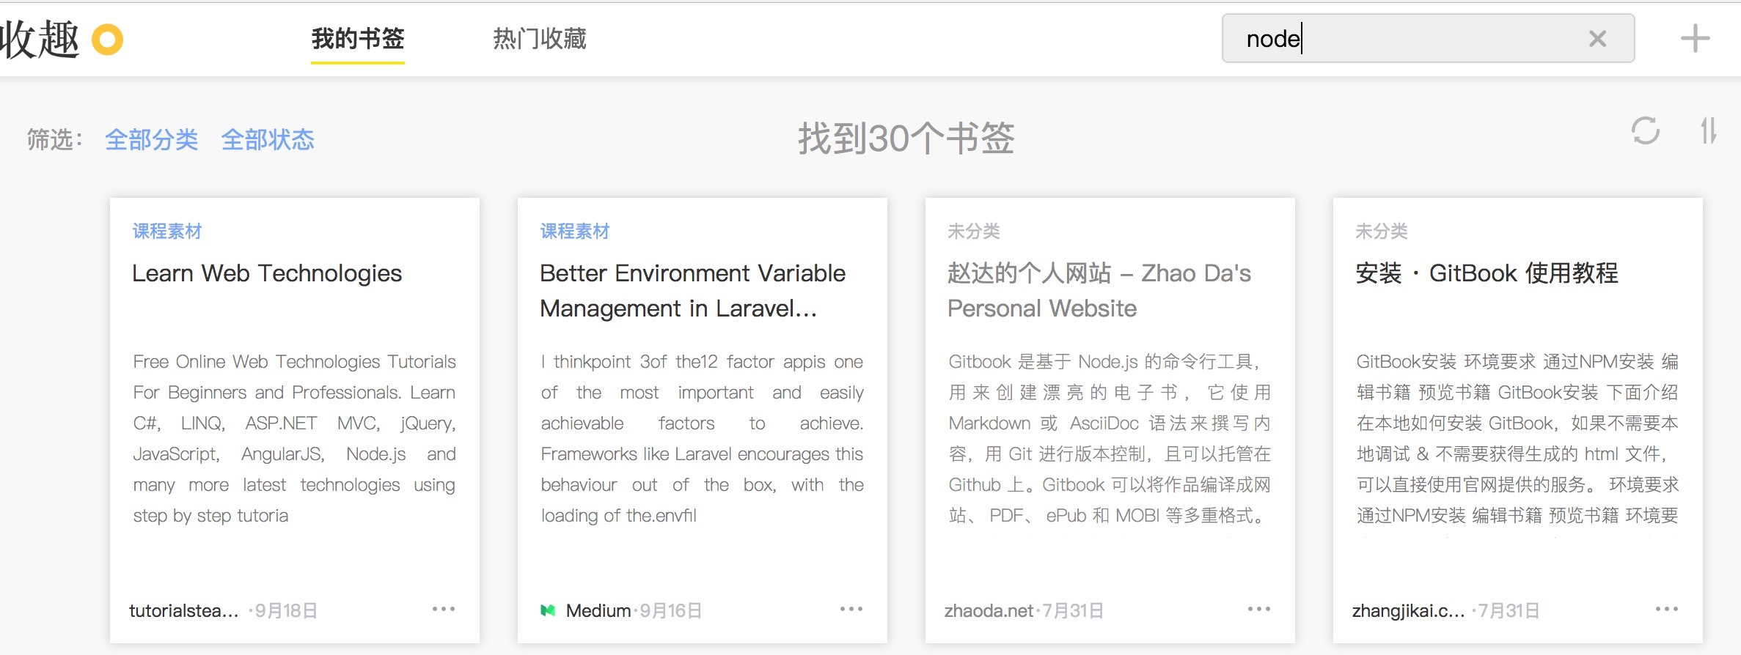The width and height of the screenshot is (1741, 655).
Task: Click 课程素材 tag on Better Environment Variable card
Action: (x=575, y=232)
